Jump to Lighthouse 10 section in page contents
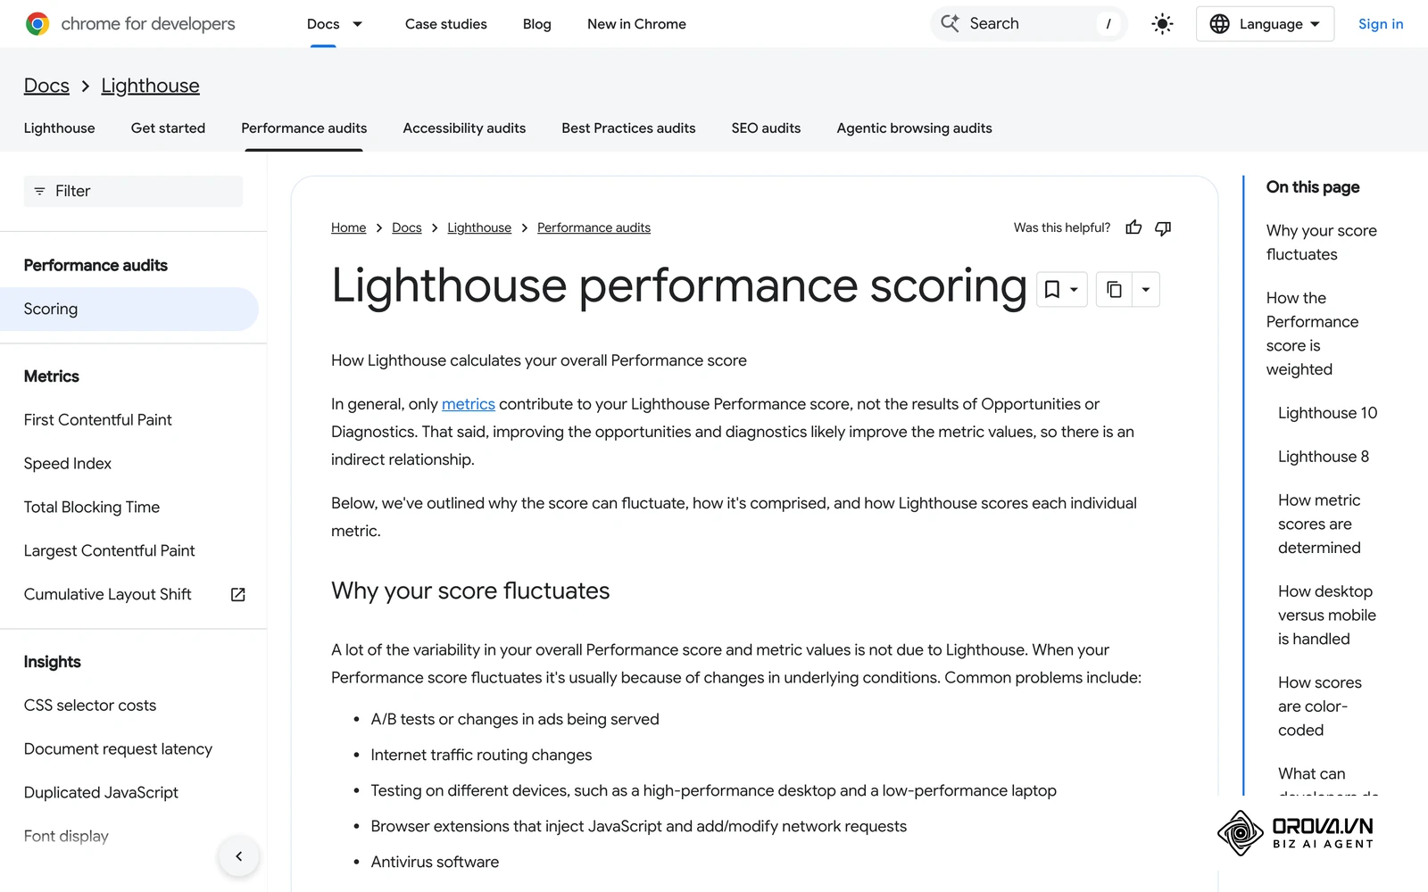Screen dimensions: 1428x892 pyautogui.click(x=1327, y=413)
